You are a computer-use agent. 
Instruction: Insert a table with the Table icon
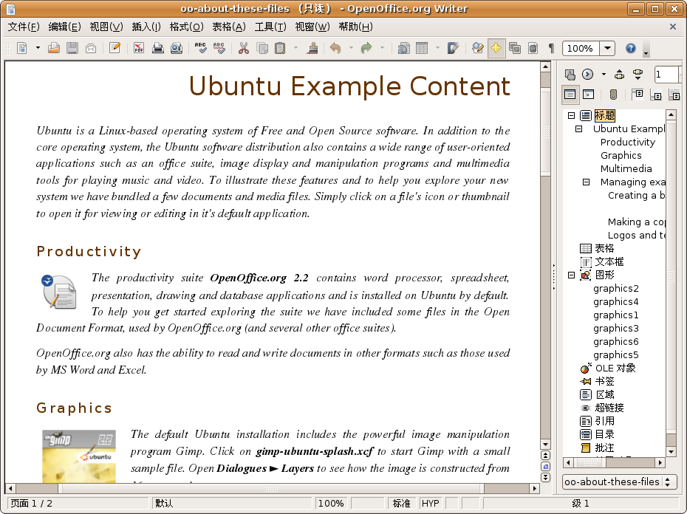click(422, 48)
